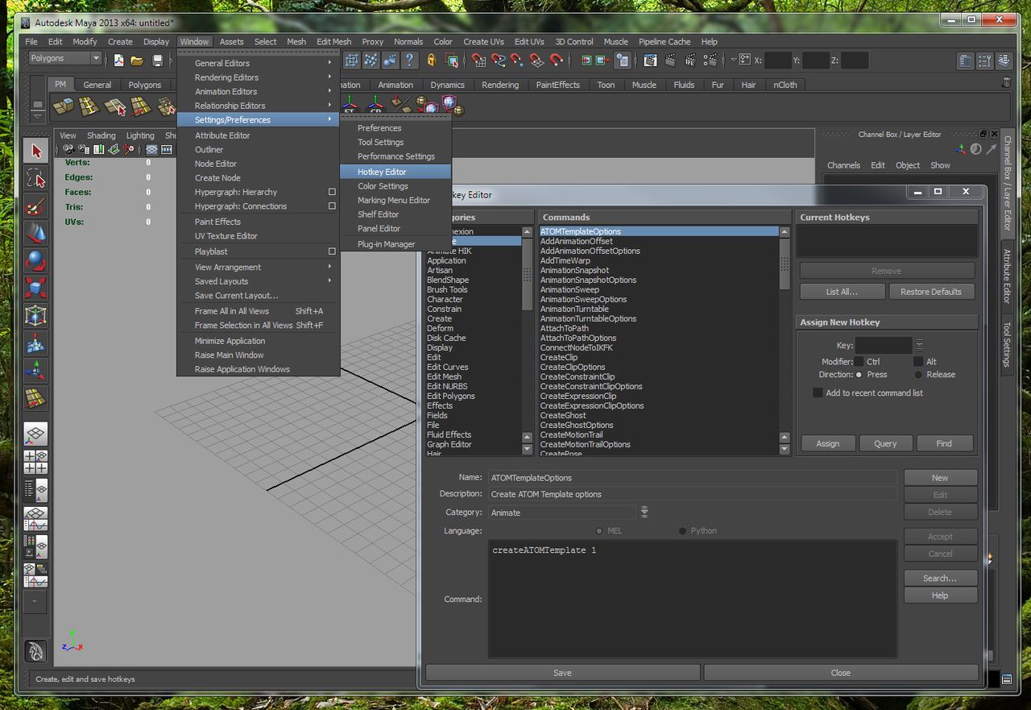Viewport: 1031px width, 710px height.
Task: Activate the Lasso select tool
Action: coord(35,177)
